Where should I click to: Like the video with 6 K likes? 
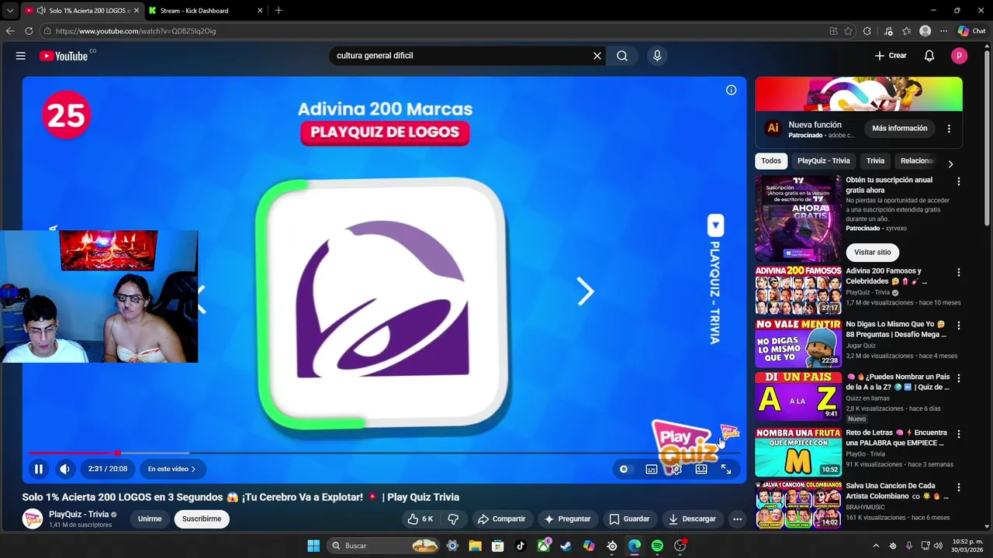point(420,519)
